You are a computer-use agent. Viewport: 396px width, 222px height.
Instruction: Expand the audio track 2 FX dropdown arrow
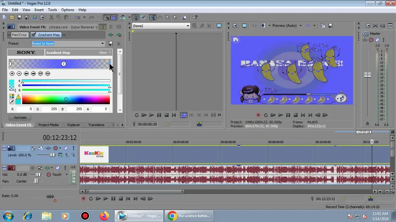tap(51, 168)
